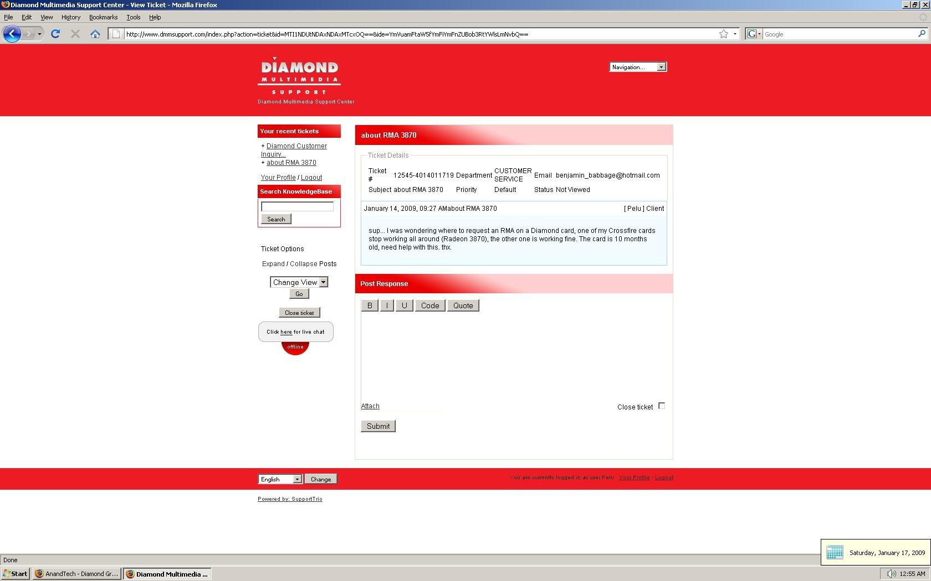Viewport: 931px width, 581px height.
Task: Switch to Diamond Multimedia taskbar window
Action: pyautogui.click(x=167, y=574)
